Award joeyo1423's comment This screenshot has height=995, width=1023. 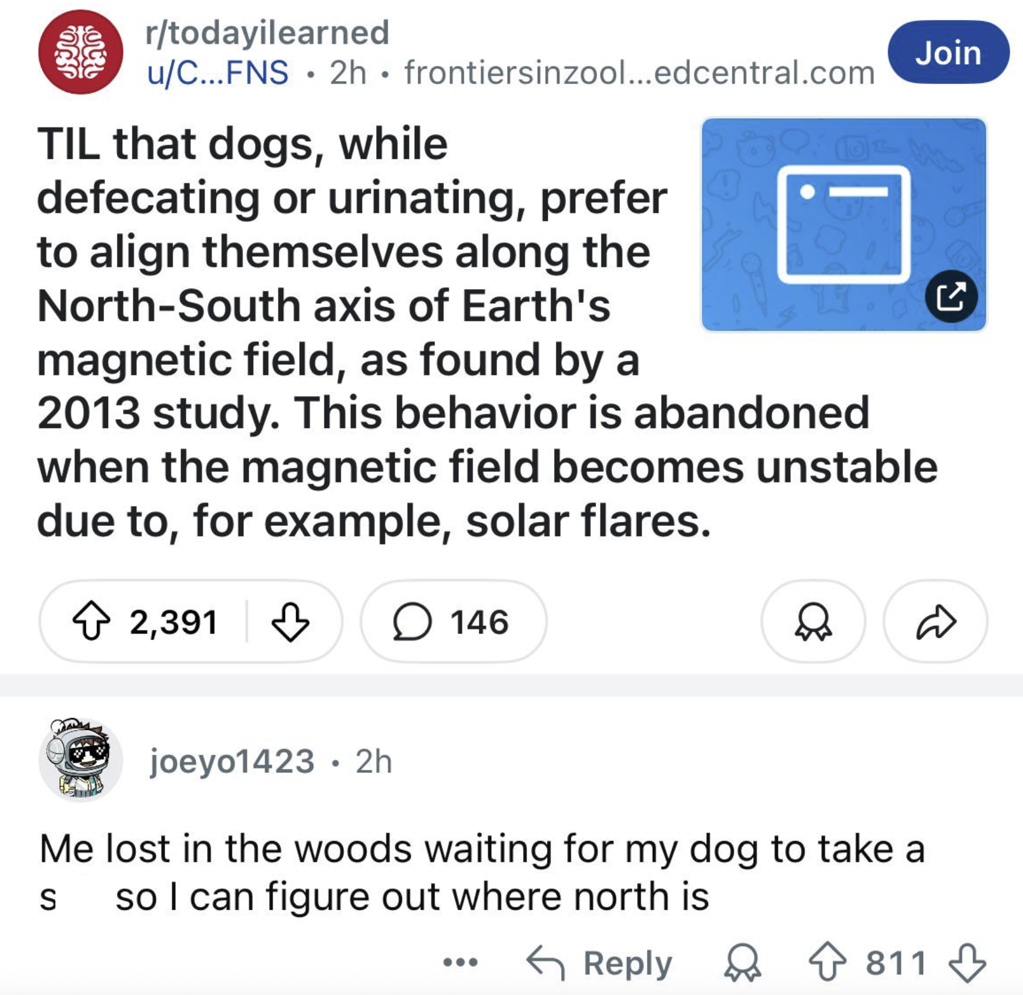click(x=742, y=963)
